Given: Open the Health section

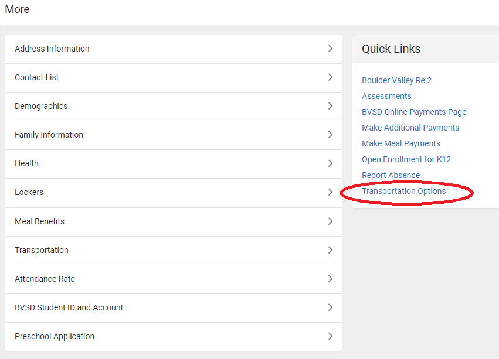Looking at the screenshot, I should [x=174, y=163].
